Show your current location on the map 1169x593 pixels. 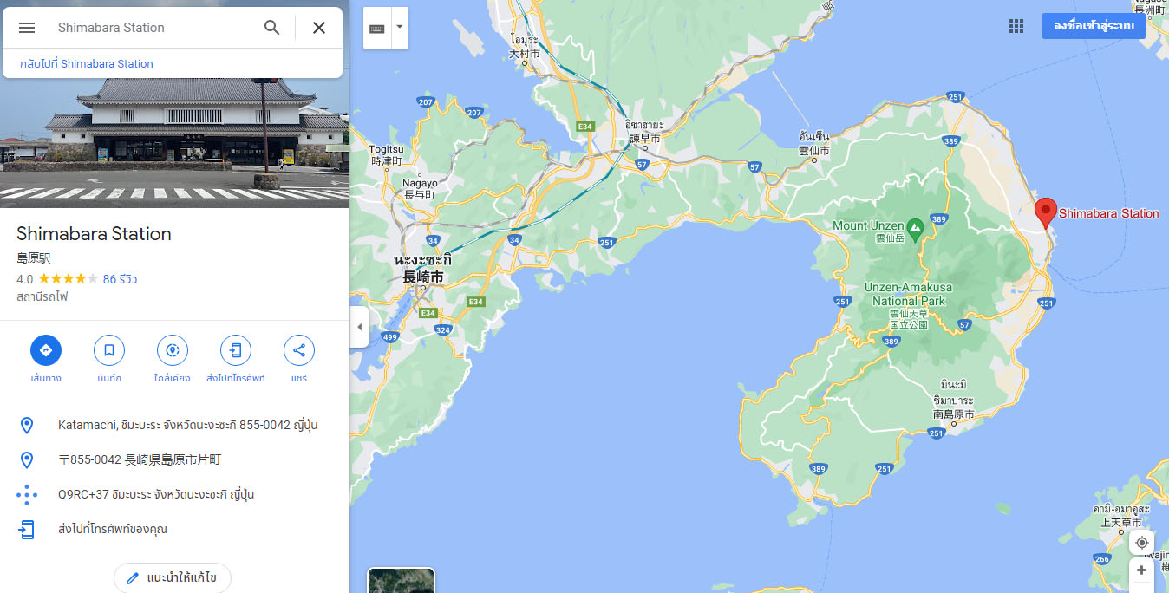1141,543
